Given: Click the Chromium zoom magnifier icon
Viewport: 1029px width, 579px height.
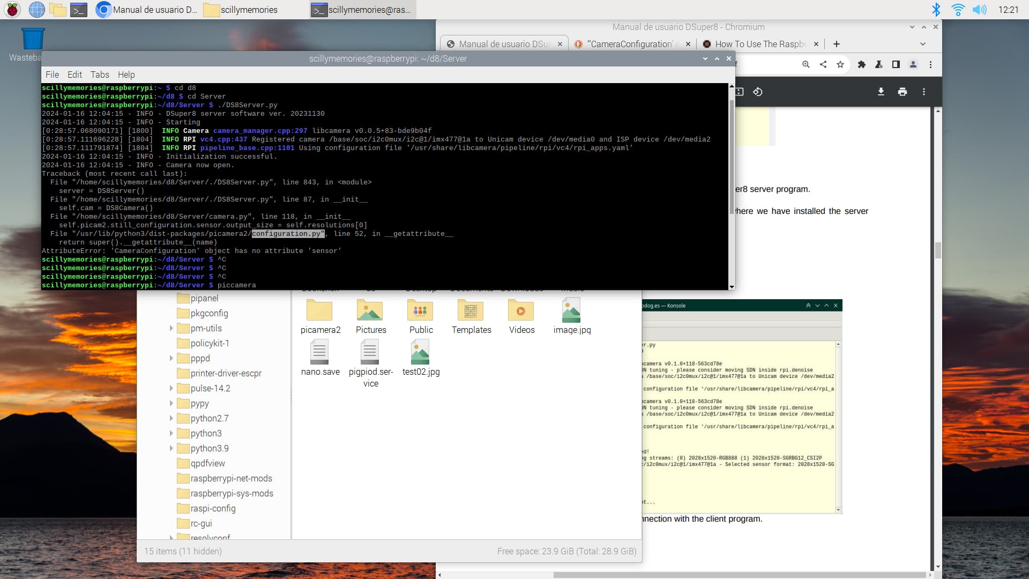Looking at the screenshot, I should (806, 64).
